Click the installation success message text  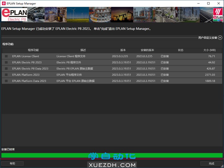[76, 29]
